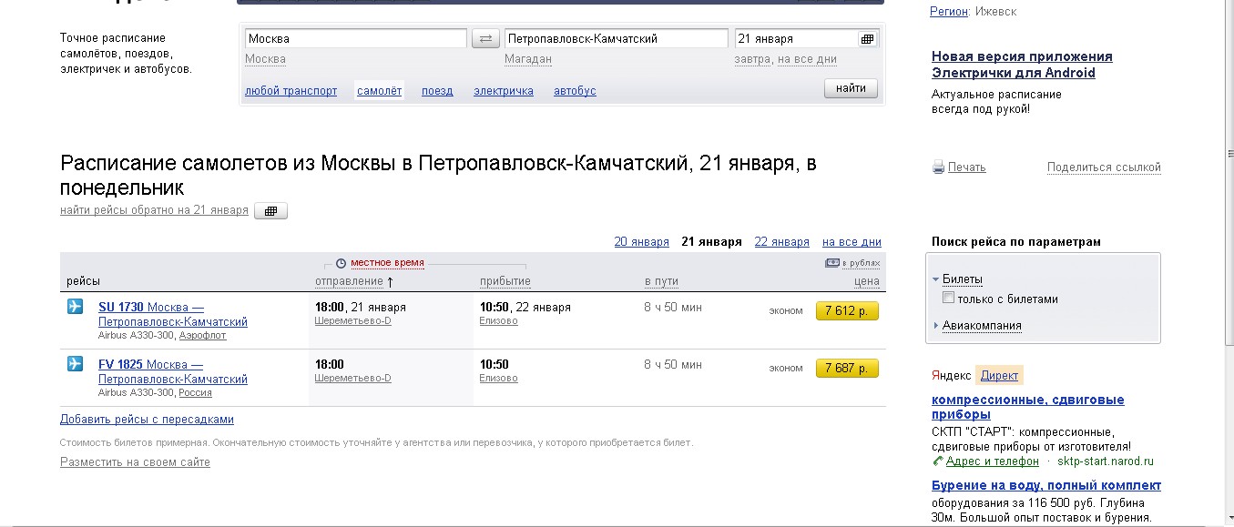Open Елизово link for flight SU 1730

tap(498, 321)
